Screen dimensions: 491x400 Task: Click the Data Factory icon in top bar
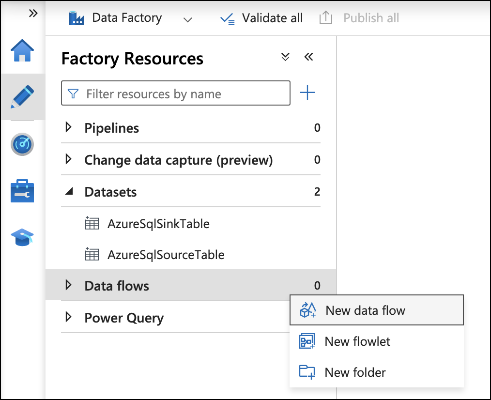(x=76, y=17)
